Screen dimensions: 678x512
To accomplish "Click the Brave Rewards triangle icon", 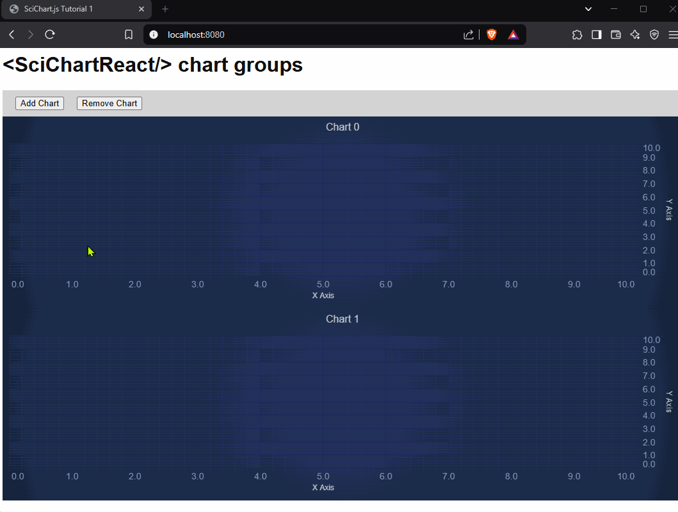I will coord(513,35).
